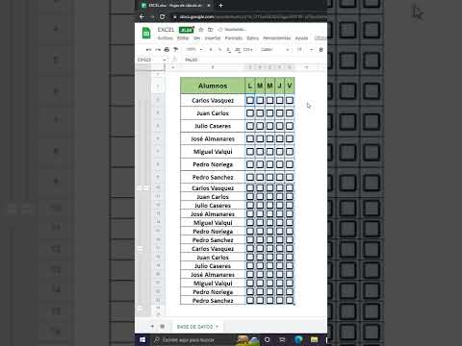Close the EXCEL.xlsx browser tab
Image resolution: width=462 pixels, height=346 pixels.
[209, 6]
